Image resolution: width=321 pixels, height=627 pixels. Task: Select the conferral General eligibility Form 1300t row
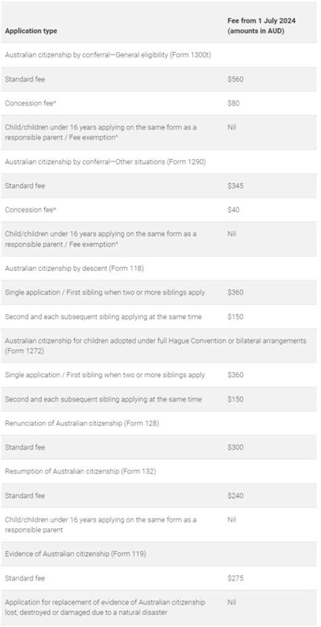(x=158, y=55)
